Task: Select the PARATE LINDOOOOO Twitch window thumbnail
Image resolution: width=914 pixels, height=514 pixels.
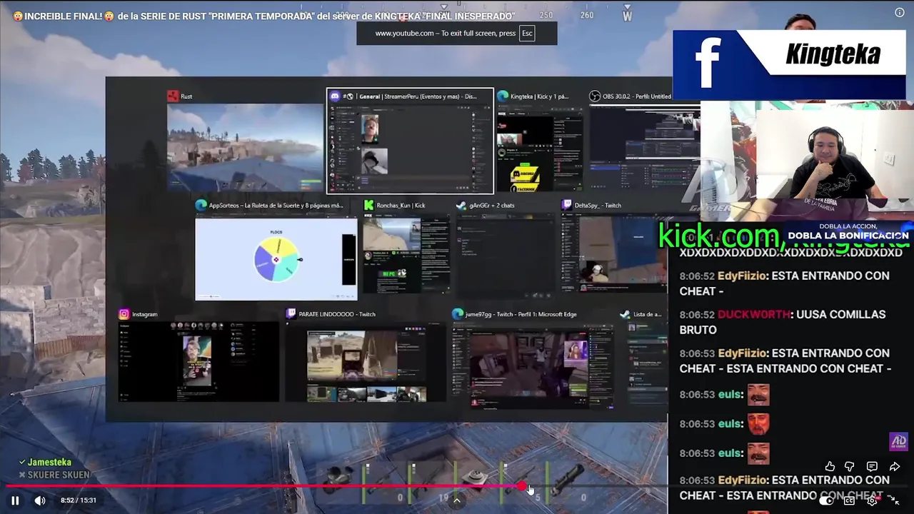Action: (x=366, y=361)
